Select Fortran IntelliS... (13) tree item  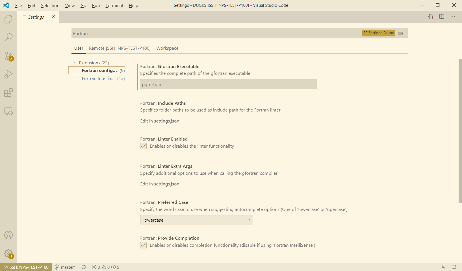[x=97, y=78]
